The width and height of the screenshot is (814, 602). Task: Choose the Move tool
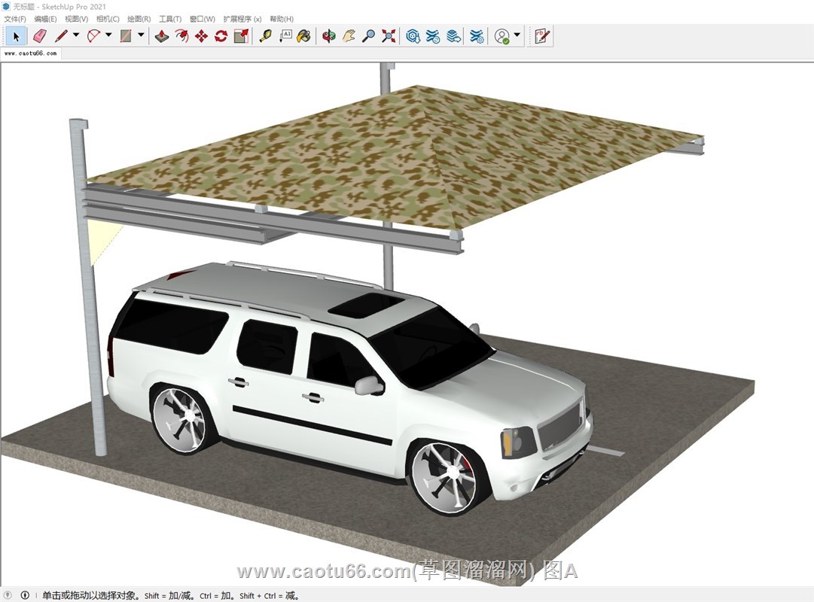pyautogui.click(x=201, y=35)
